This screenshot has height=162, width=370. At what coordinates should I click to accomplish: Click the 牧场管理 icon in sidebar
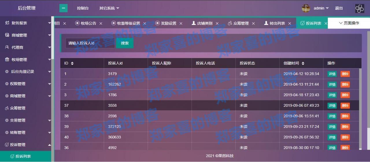pos(7,60)
